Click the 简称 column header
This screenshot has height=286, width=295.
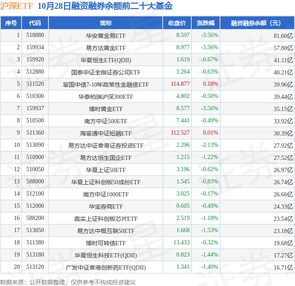click(x=105, y=23)
